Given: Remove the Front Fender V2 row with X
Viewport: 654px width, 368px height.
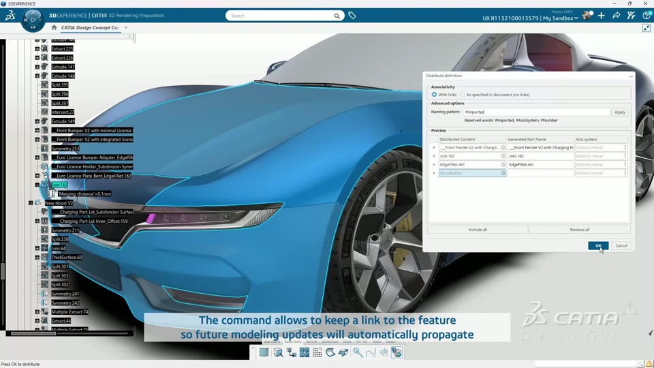Looking at the screenshot, I should tap(434, 147).
